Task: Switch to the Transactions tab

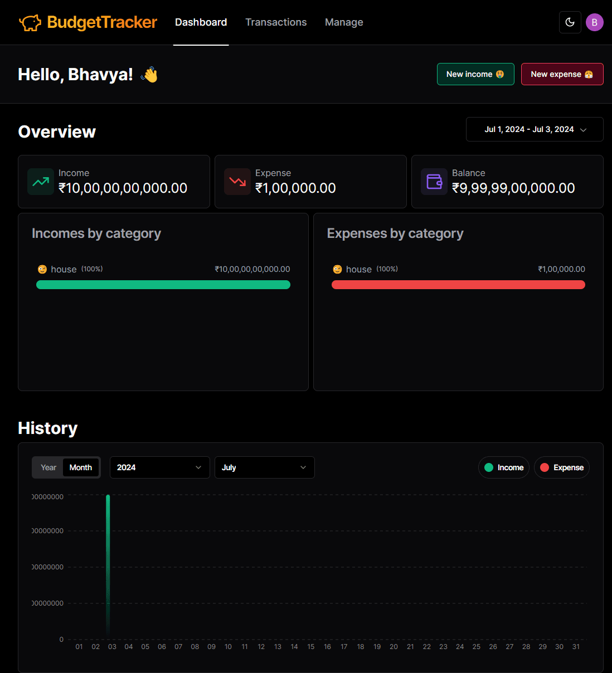Action: click(276, 22)
